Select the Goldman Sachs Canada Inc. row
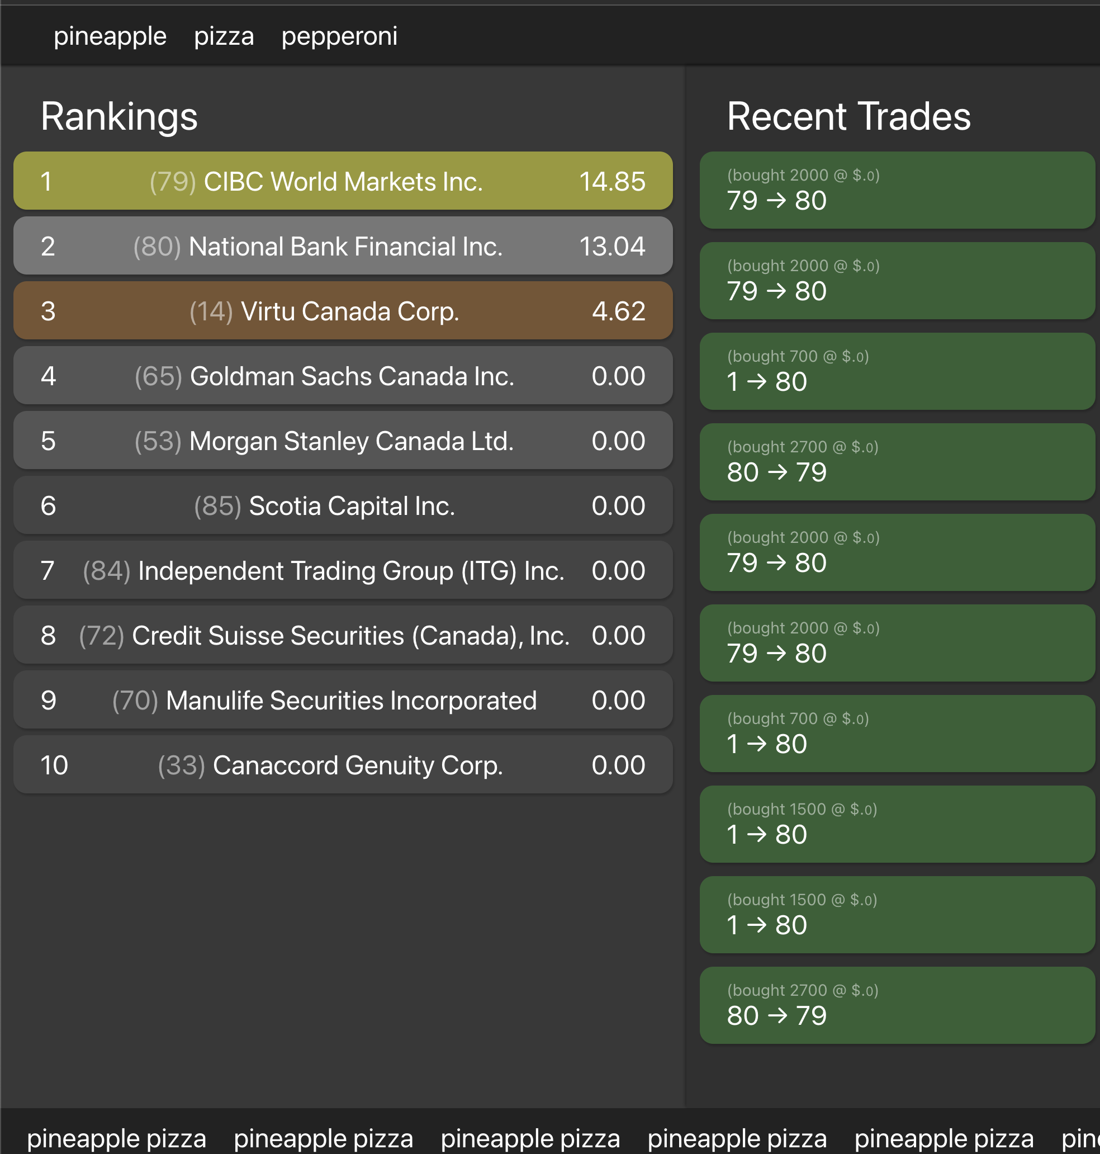1100x1154 pixels. tap(343, 376)
